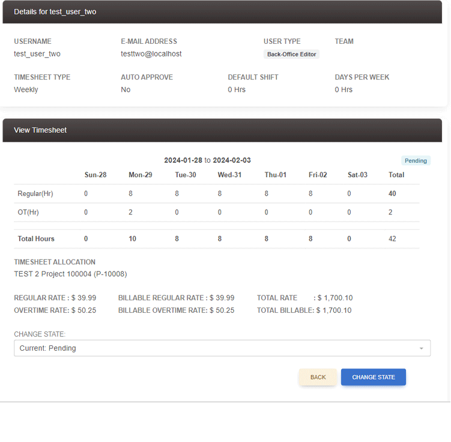Click the blue Change State button
Screen dimensions: 451x442
[374, 377]
